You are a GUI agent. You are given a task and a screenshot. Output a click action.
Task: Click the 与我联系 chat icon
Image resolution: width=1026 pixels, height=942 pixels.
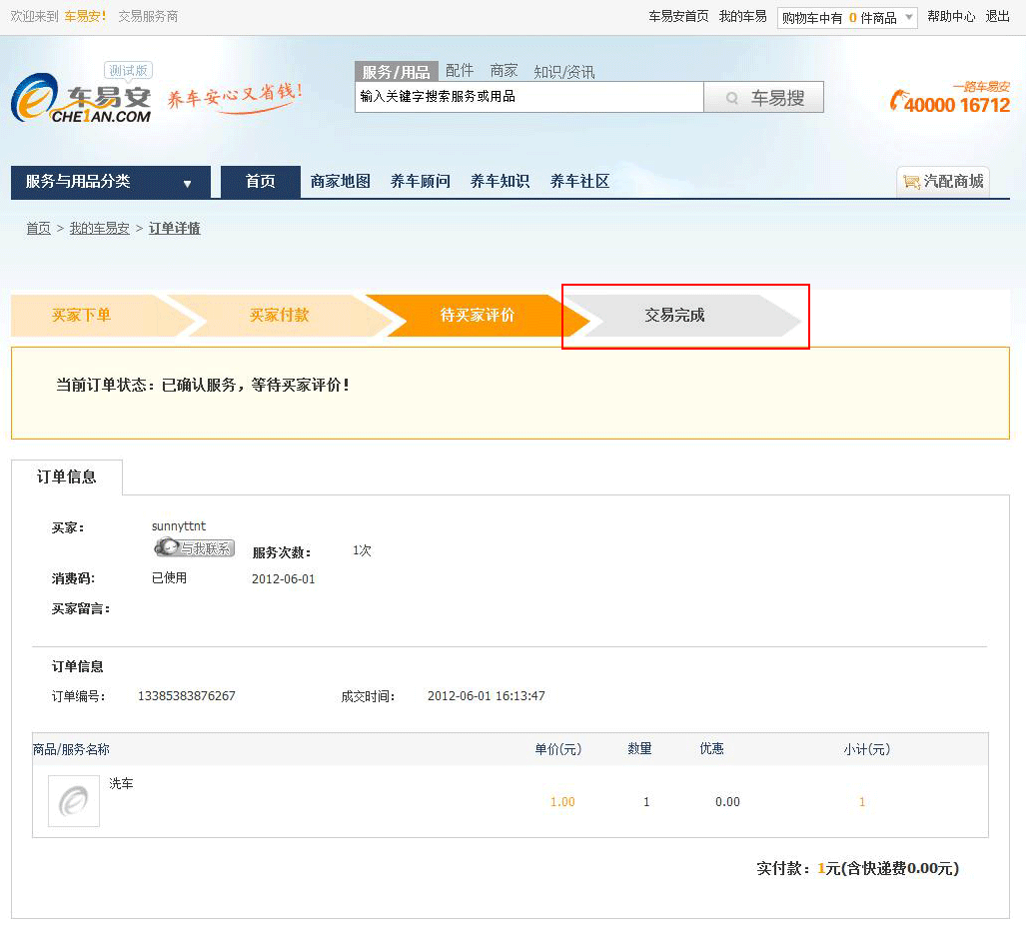(194, 547)
